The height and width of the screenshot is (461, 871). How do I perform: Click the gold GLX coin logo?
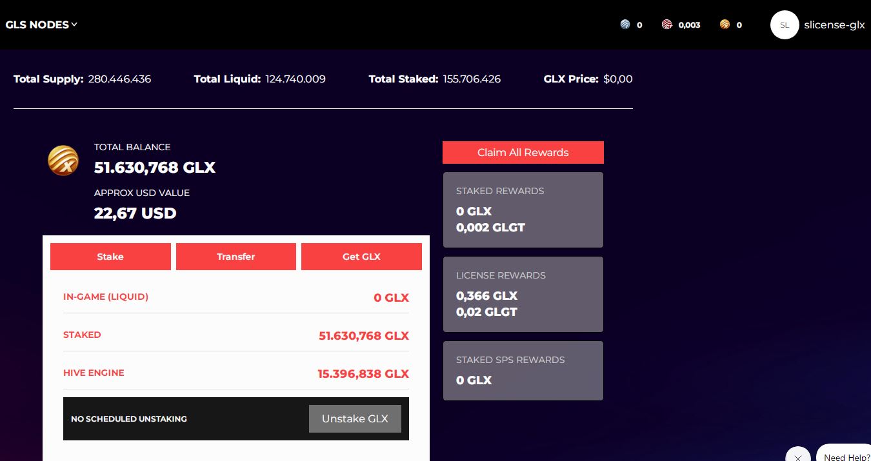[x=63, y=161]
